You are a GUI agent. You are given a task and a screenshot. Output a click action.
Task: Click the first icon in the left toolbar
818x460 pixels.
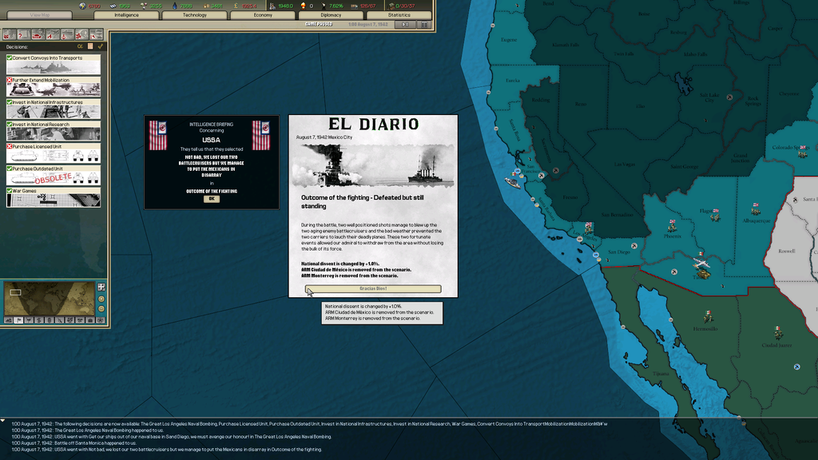coord(10,35)
